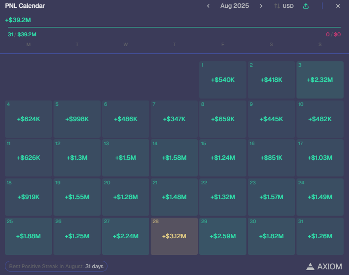View day 20 PNL of +$1.28M
Image resolution: width=349 pixels, height=275 pixels.
pyautogui.click(x=126, y=197)
